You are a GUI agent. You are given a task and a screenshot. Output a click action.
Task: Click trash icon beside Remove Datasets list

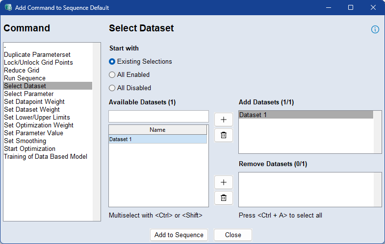[x=224, y=198]
